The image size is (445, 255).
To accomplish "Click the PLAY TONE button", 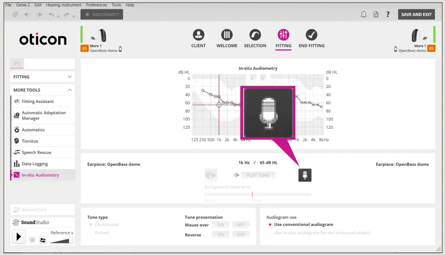I will tap(258, 175).
